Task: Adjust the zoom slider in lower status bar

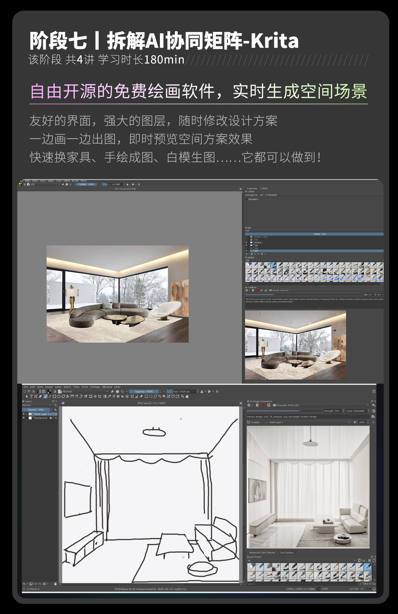Action: (x=366, y=589)
